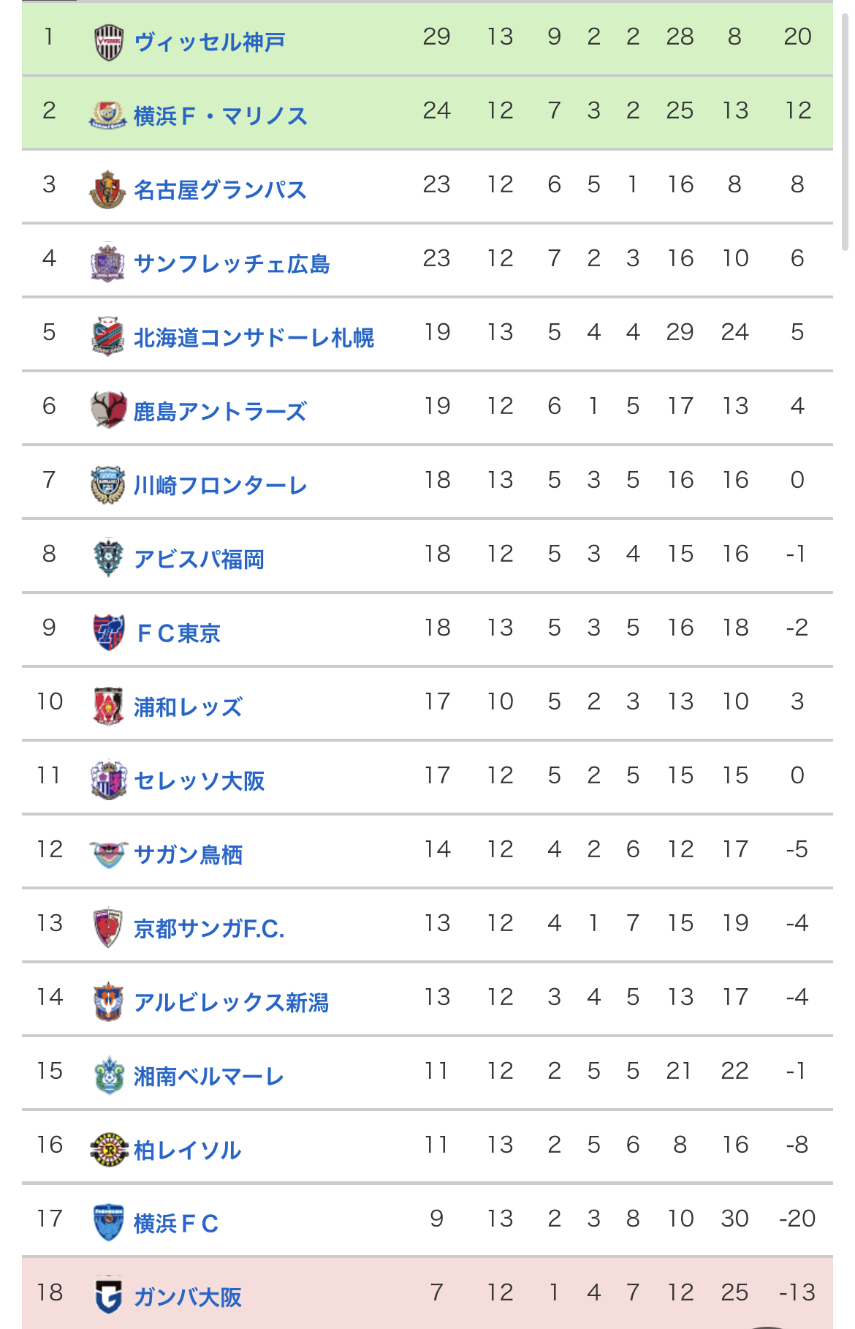Open the 湘南ベルマーレ team link
Viewport: 855px width, 1329px height.
[209, 1077]
